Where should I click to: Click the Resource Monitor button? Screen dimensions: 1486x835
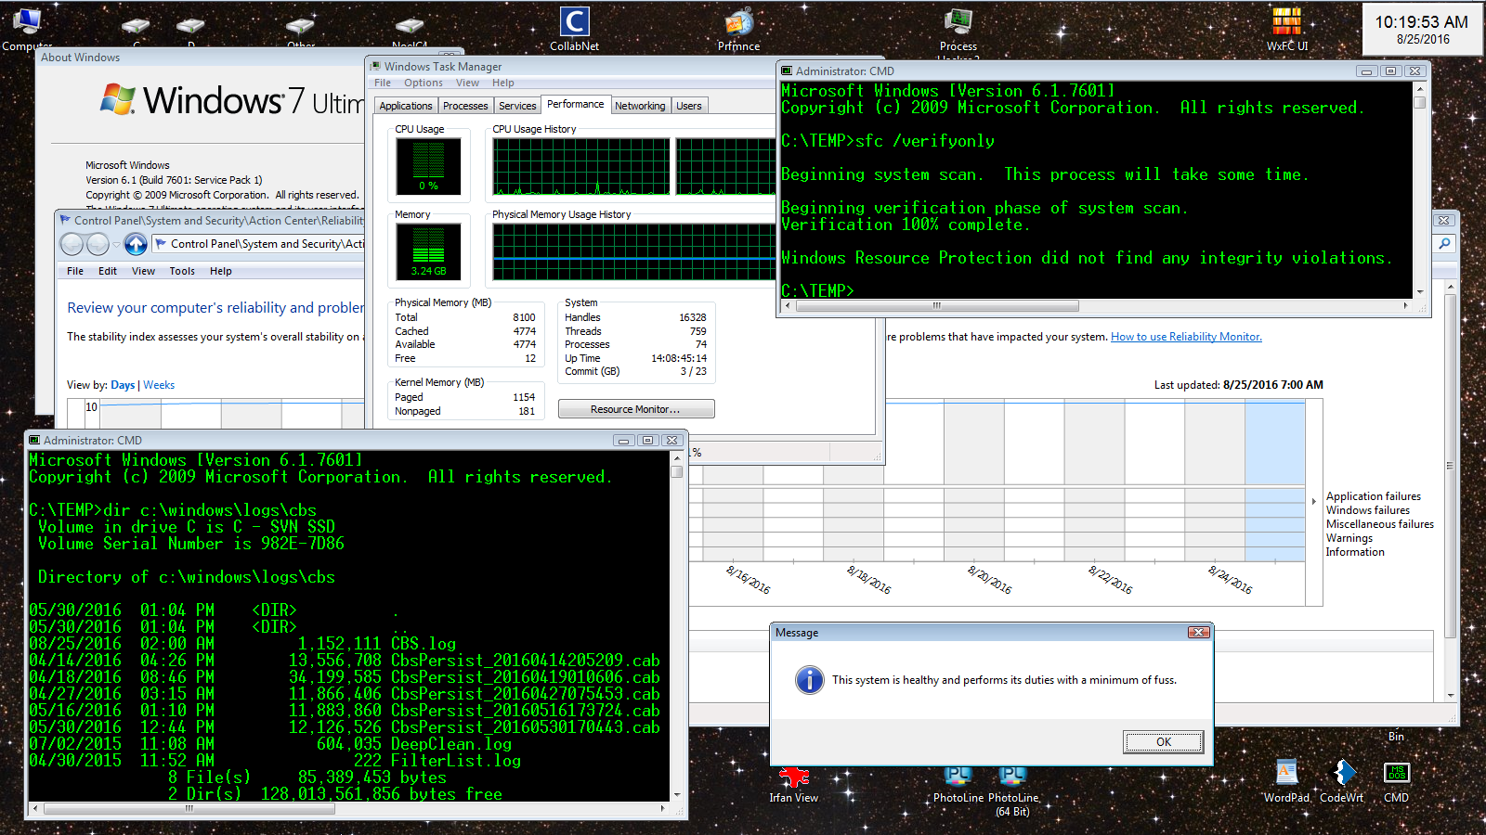click(x=636, y=409)
